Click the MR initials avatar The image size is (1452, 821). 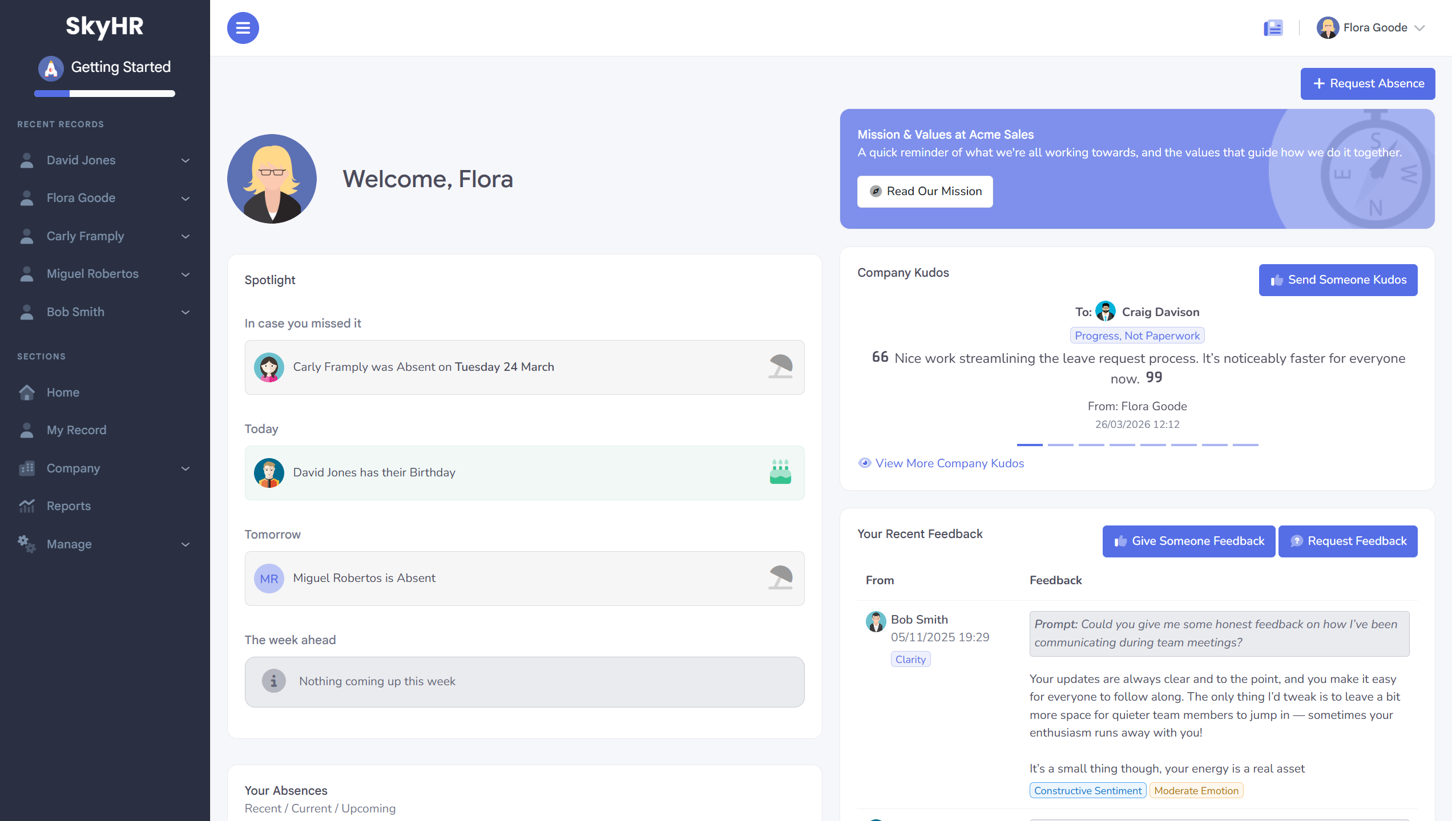(269, 579)
